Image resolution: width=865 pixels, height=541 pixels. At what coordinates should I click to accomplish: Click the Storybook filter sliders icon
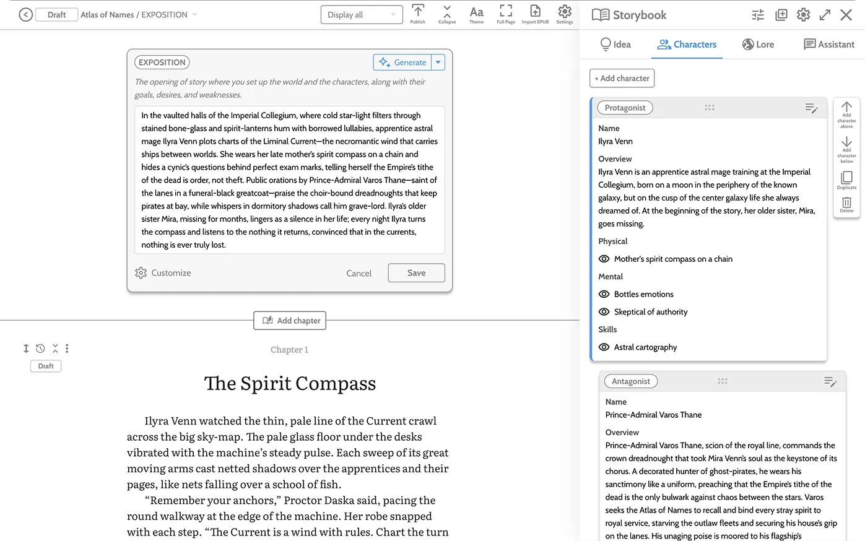[757, 14]
